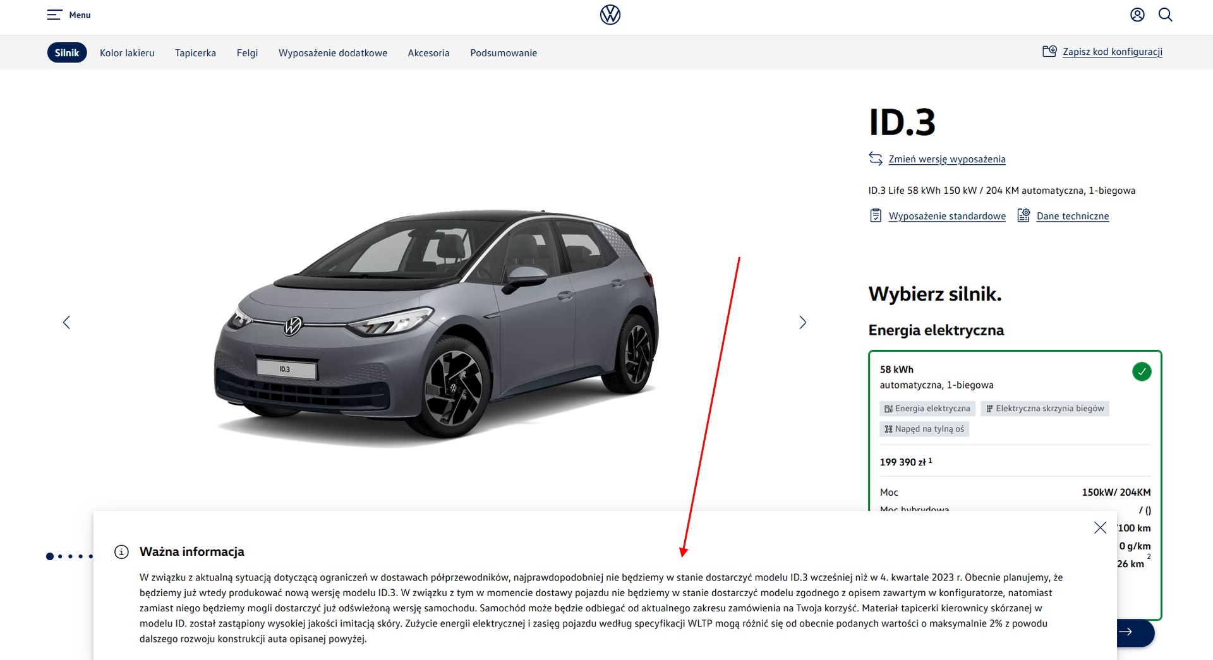This screenshot has height=660, width=1213.
Task: Open the Wyposażenie standardowe link
Action: coord(947,216)
